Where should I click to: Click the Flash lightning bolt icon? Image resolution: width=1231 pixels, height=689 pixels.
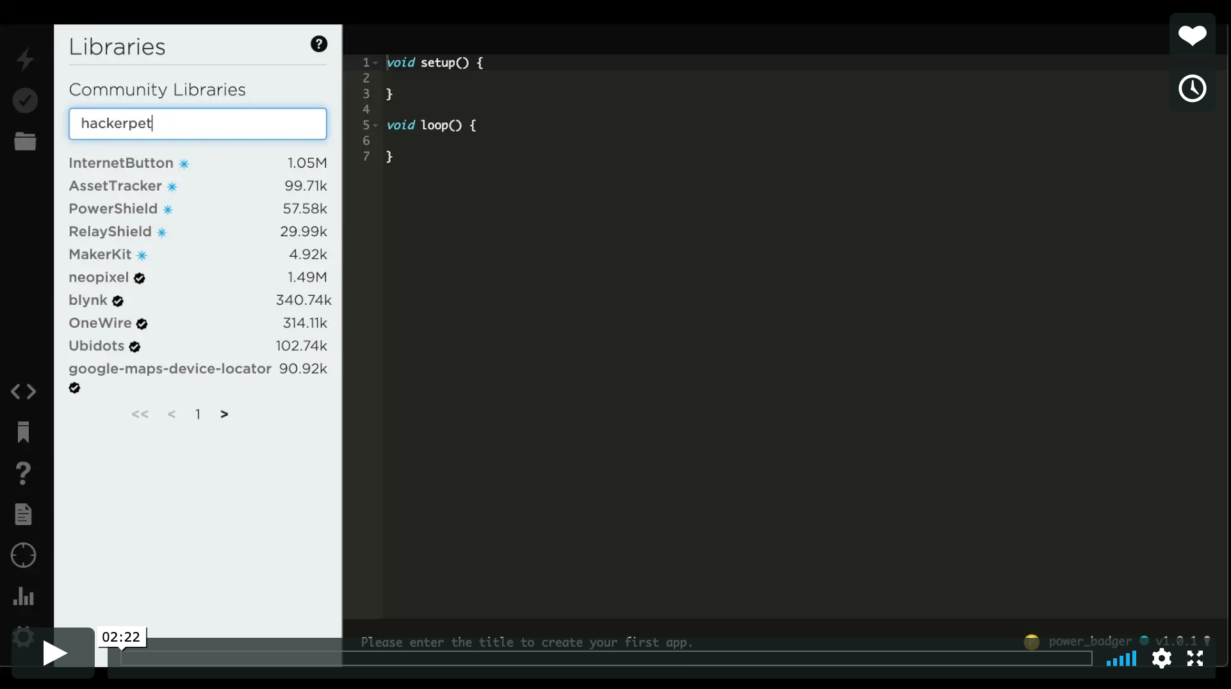coord(25,59)
